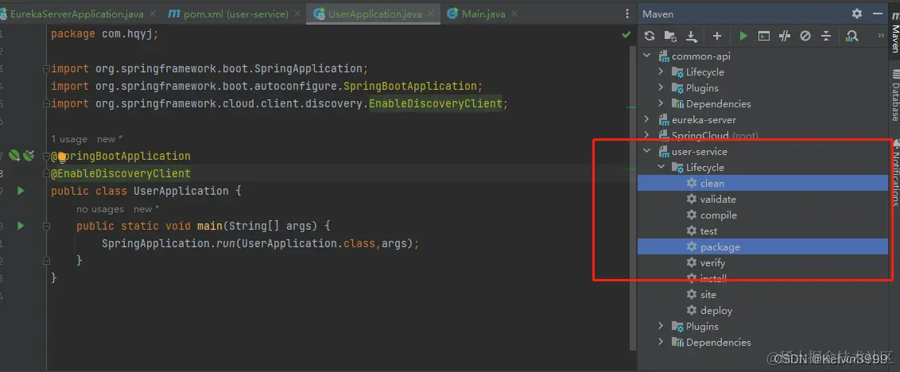Select the site lifecycle goal
The height and width of the screenshot is (372, 900).
coord(762,294)
